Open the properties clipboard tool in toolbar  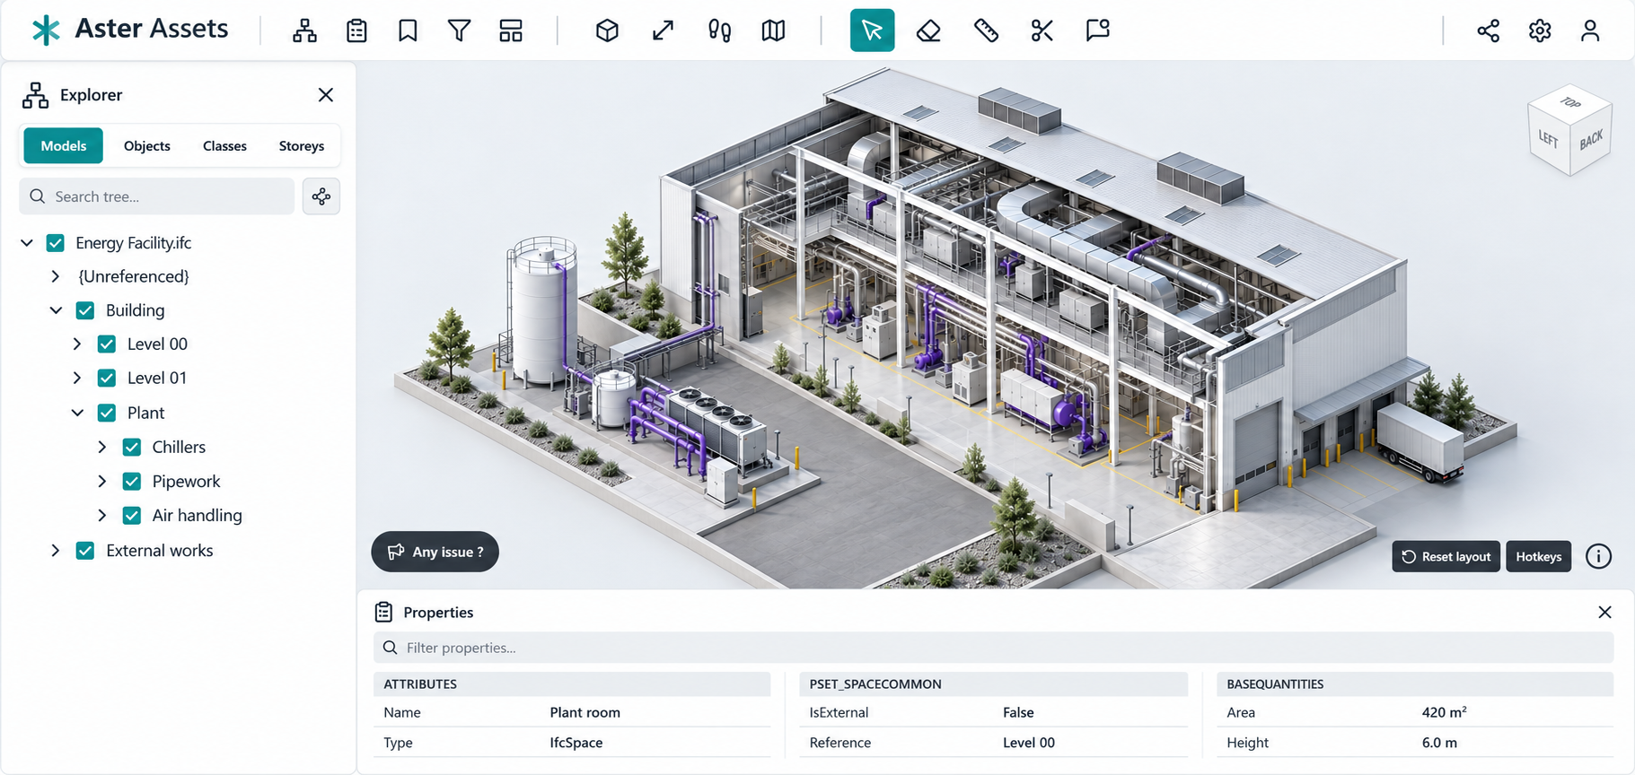(356, 30)
